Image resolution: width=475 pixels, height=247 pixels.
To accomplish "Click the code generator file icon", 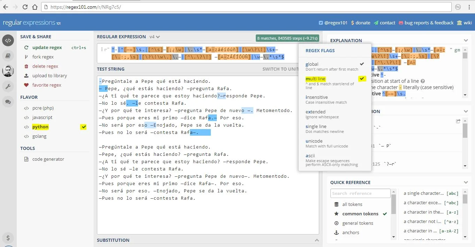I will (x=26, y=159).
